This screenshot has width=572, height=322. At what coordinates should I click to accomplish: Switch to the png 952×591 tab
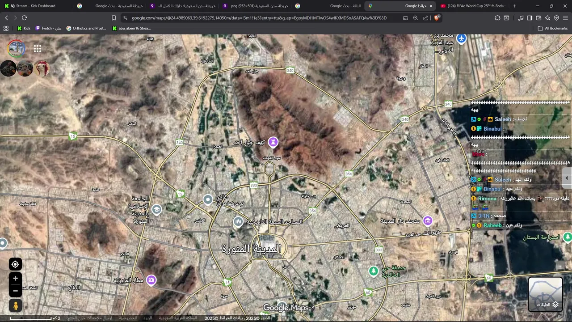256,6
